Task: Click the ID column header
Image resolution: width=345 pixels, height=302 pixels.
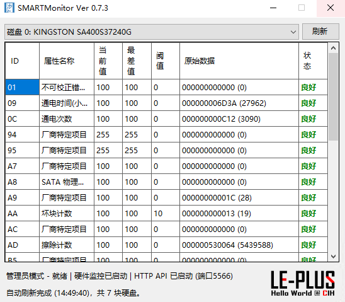Action: click(x=22, y=61)
